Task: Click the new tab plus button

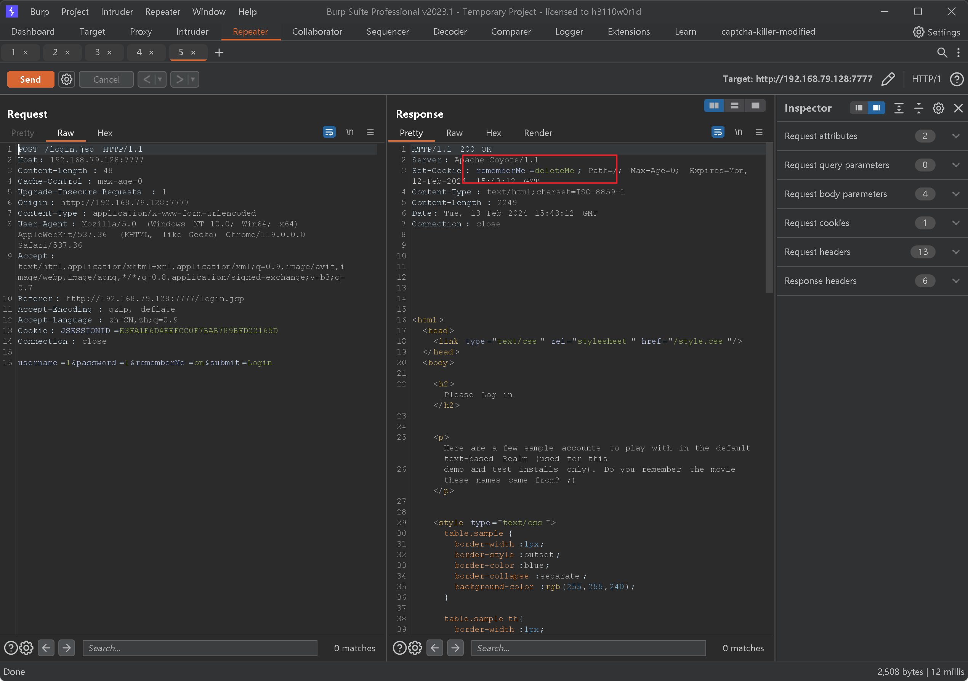Action: point(218,51)
